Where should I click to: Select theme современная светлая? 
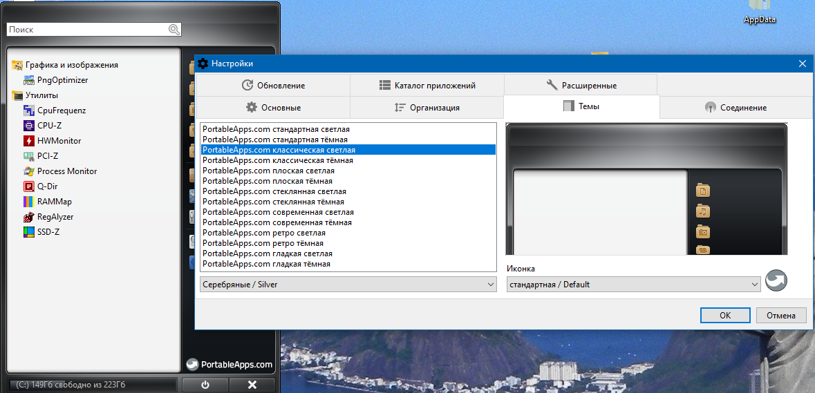pyautogui.click(x=348, y=212)
